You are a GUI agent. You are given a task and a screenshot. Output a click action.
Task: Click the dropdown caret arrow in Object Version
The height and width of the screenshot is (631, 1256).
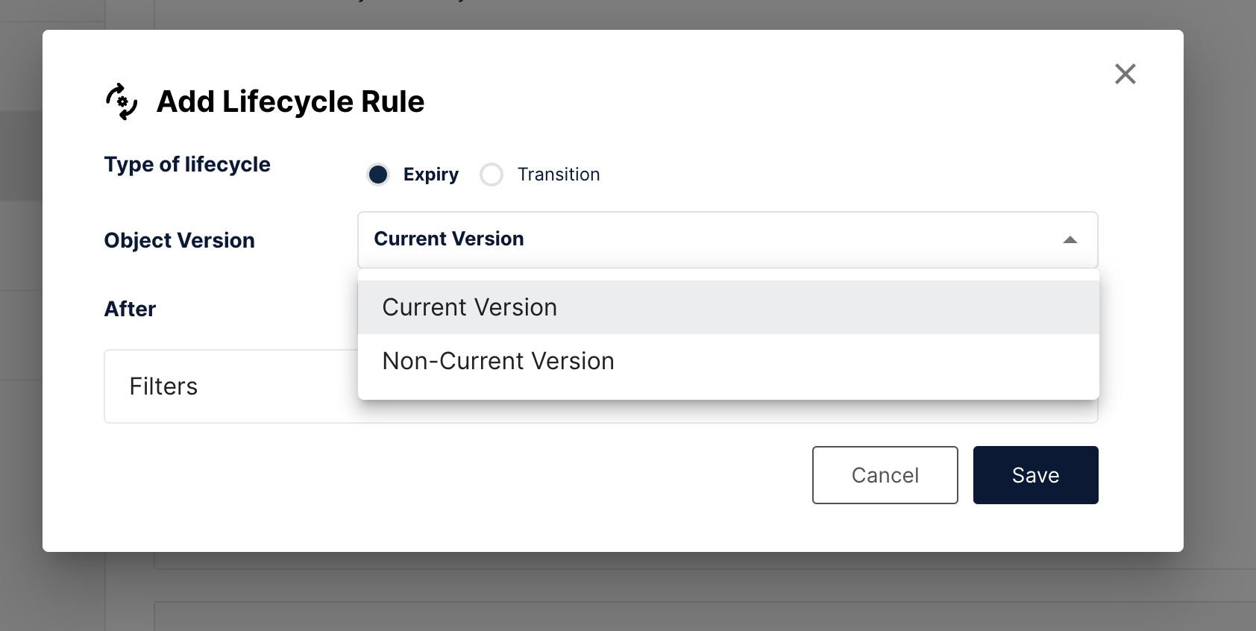tap(1070, 239)
